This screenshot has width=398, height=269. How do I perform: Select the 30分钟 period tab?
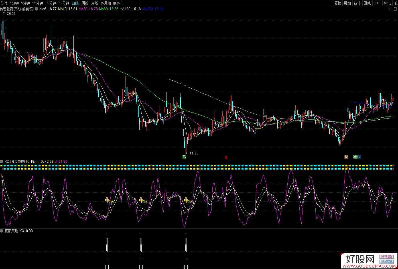click(51, 3)
